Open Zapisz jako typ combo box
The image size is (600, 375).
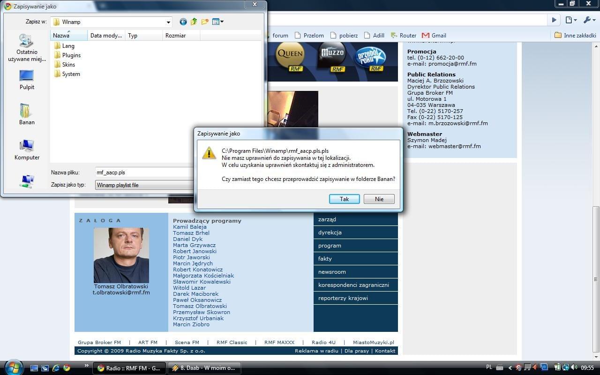pos(145,185)
